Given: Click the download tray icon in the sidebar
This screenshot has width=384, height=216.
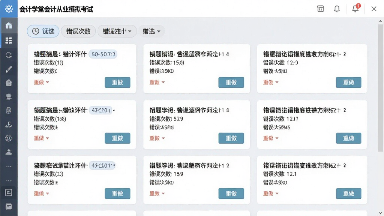Looking at the screenshot, I should coord(9,124).
